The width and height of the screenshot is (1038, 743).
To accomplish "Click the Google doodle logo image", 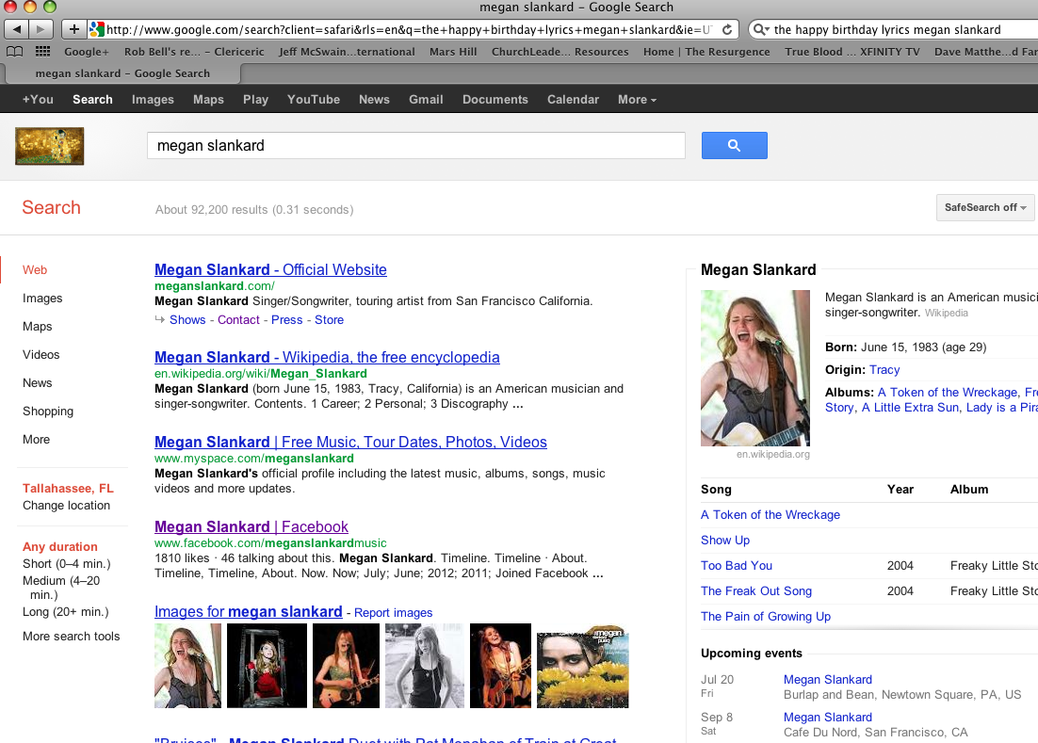I will coord(49,146).
